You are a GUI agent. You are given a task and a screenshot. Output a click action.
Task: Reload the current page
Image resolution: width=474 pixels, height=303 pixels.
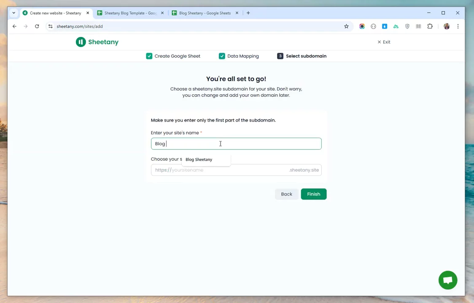[37, 27]
